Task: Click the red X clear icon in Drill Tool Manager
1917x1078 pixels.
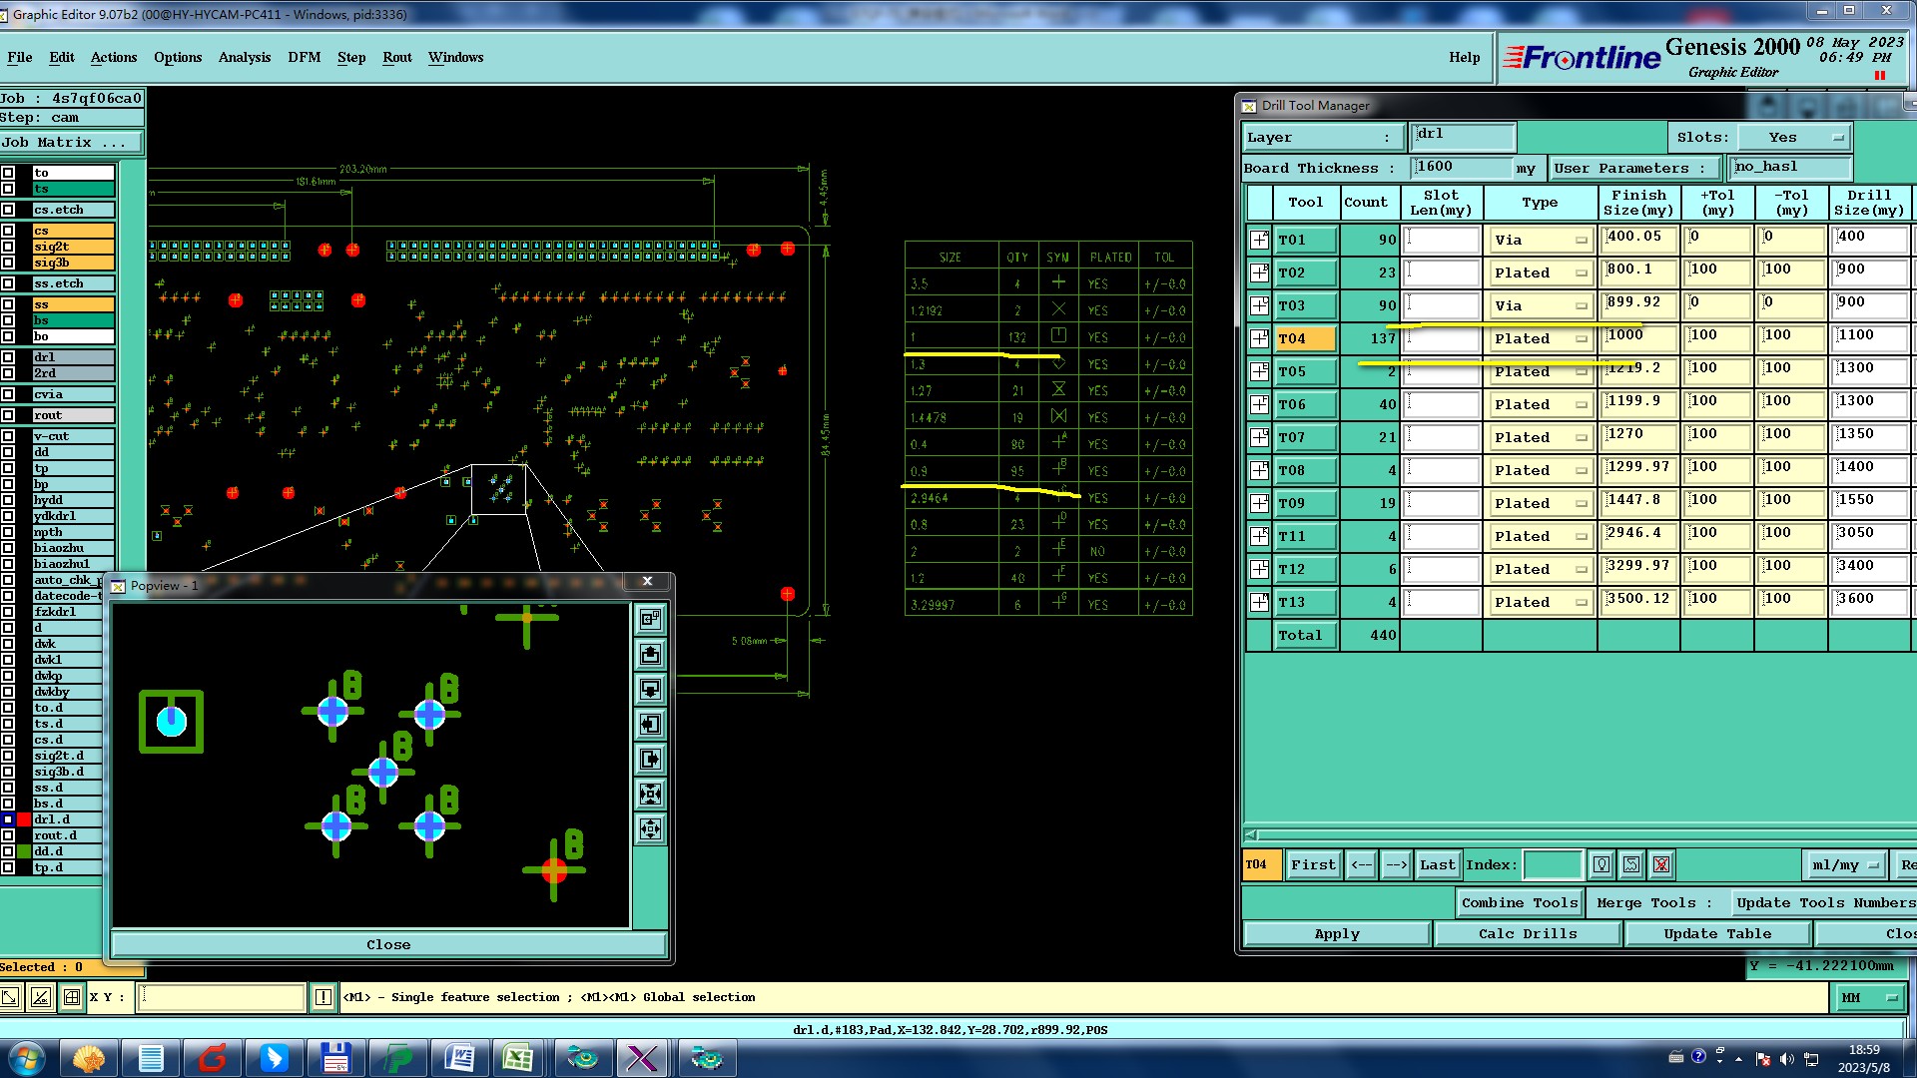Action: (x=1661, y=865)
